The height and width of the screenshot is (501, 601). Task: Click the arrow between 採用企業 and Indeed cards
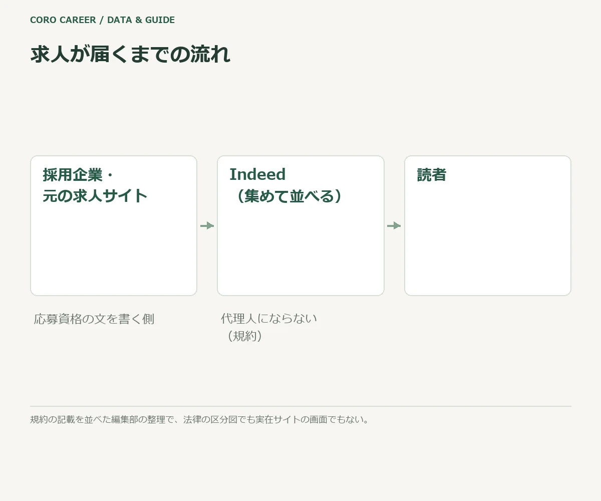(x=207, y=225)
